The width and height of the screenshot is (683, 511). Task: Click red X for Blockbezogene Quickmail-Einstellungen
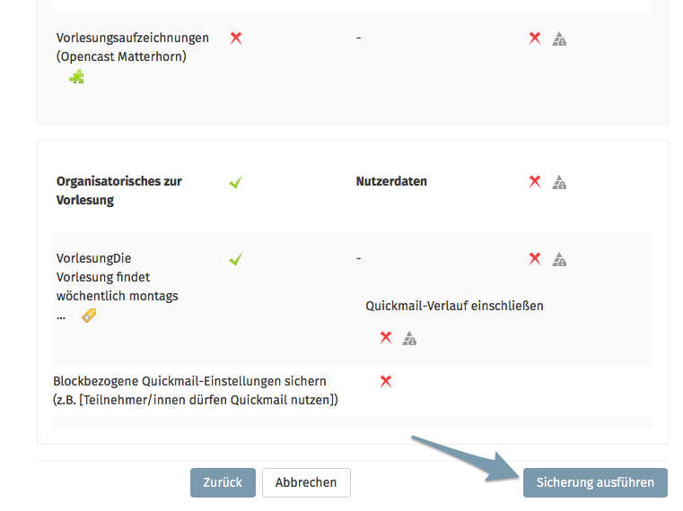[x=386, y=381]
